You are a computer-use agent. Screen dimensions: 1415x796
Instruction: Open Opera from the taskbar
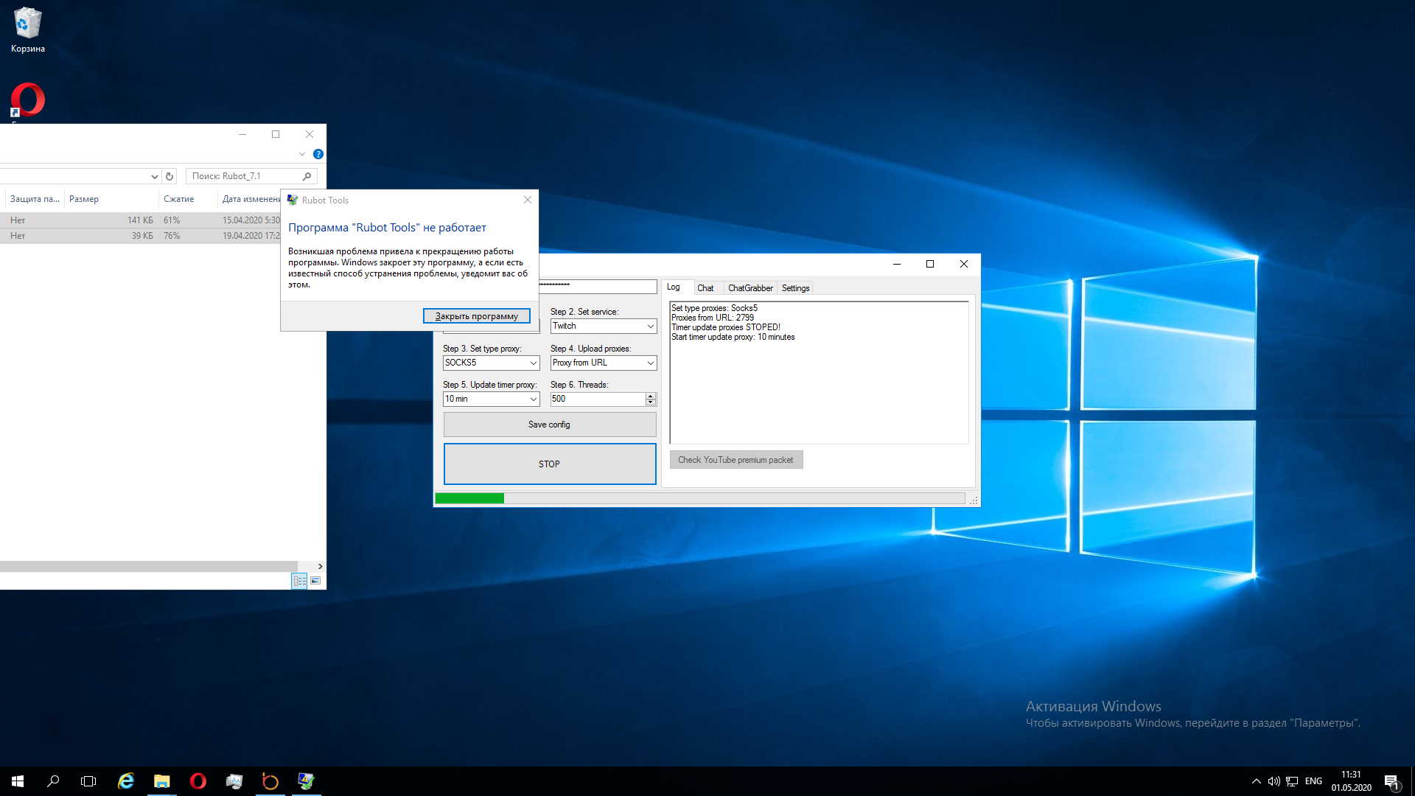pyautogui.click(x=198, y=781)
